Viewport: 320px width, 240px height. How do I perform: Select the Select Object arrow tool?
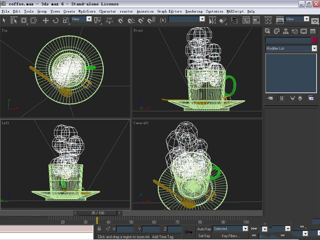click(4, 20)
